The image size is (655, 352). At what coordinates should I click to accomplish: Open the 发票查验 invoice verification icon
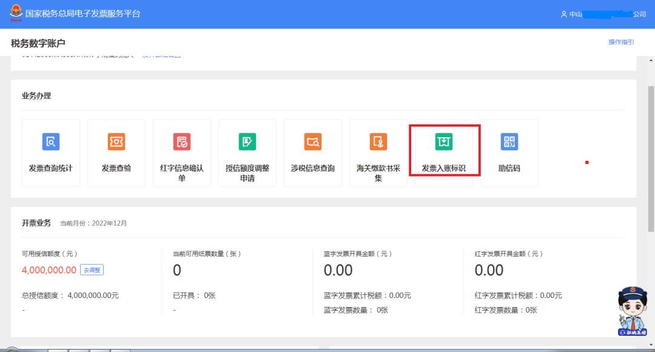pos(116,152)
